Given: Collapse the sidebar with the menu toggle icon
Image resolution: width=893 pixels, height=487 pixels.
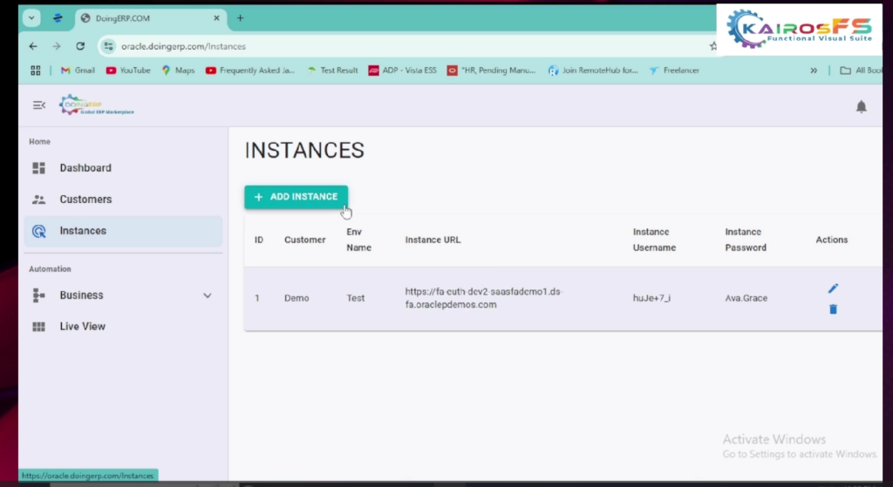Looking at the screenshot, I should coord(38,105).
